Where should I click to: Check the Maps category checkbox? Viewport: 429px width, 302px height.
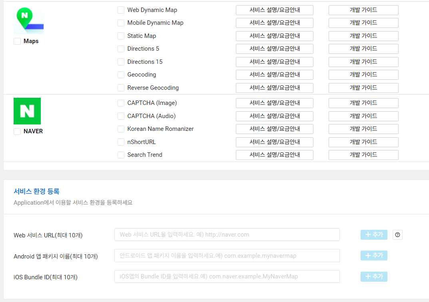click(17, 41)
